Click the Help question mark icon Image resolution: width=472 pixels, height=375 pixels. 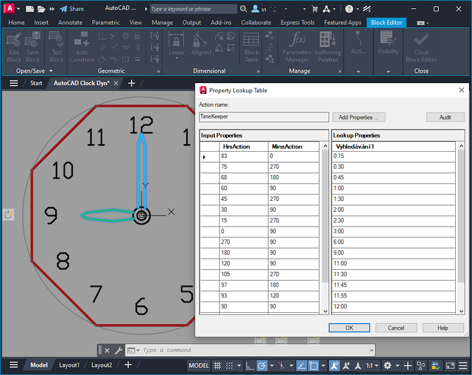[349, 9]
